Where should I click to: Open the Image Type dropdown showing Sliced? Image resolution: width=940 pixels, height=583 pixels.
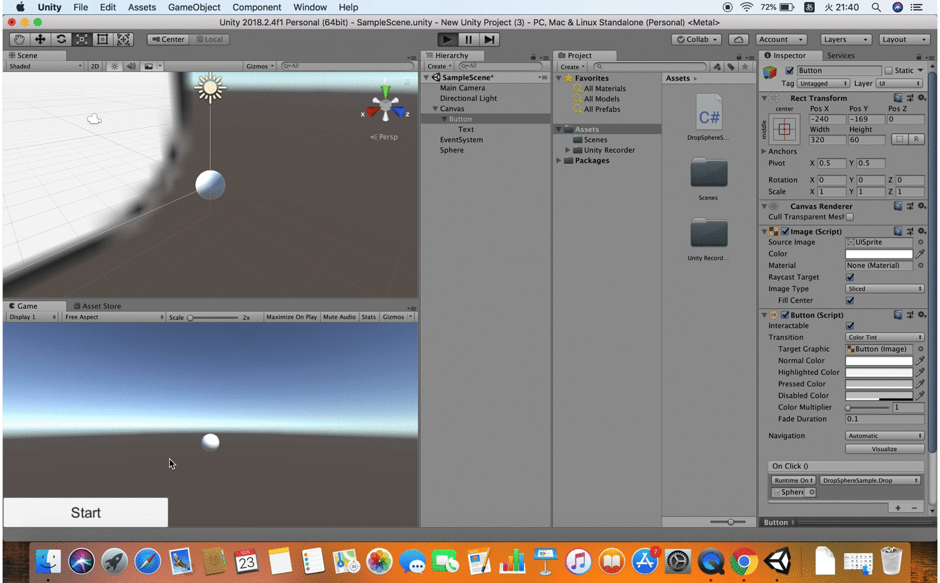(x=884, y=288)
